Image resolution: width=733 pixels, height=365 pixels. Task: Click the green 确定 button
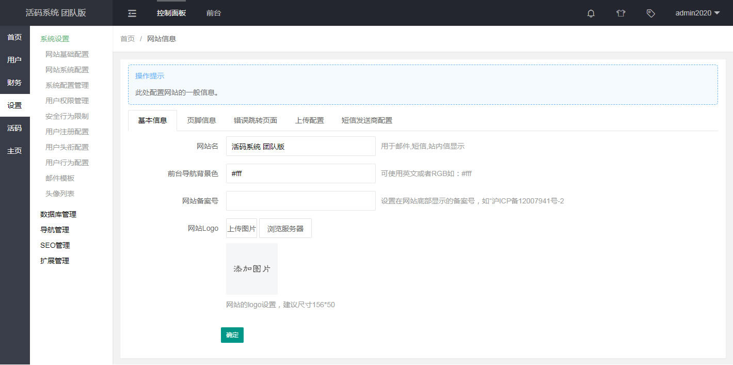232,335
